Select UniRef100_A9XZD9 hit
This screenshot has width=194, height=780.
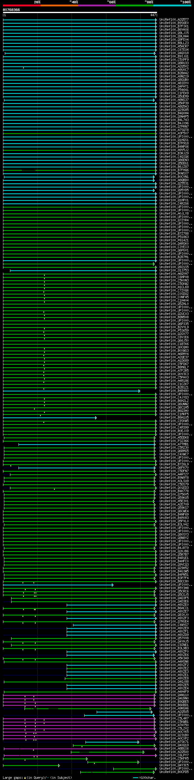coord(174,635)
